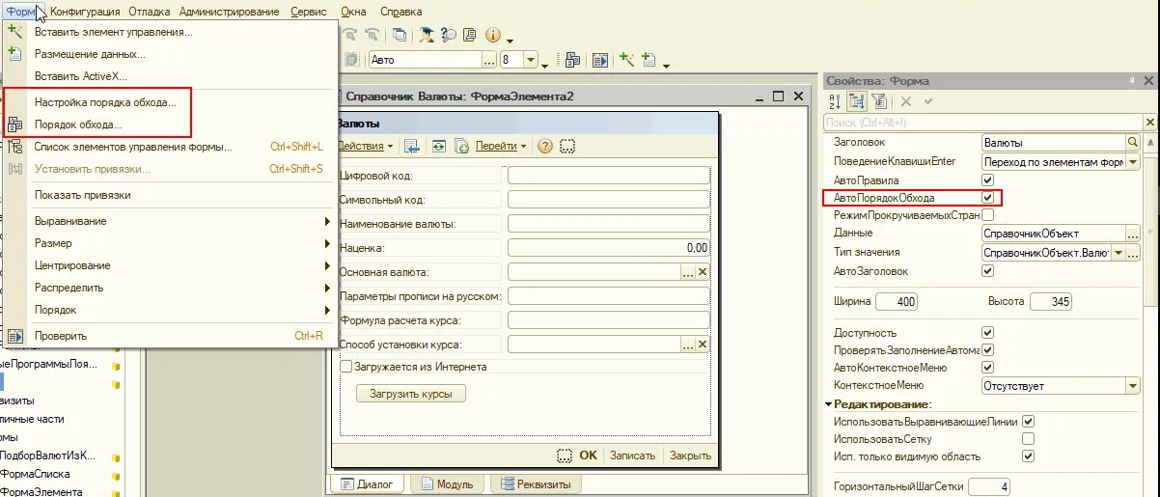Click the info icon in main toolbar

[x=493, y=35]
